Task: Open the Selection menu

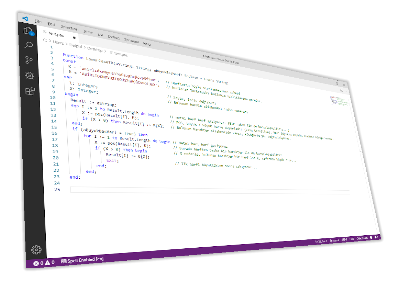Action: 69,28
